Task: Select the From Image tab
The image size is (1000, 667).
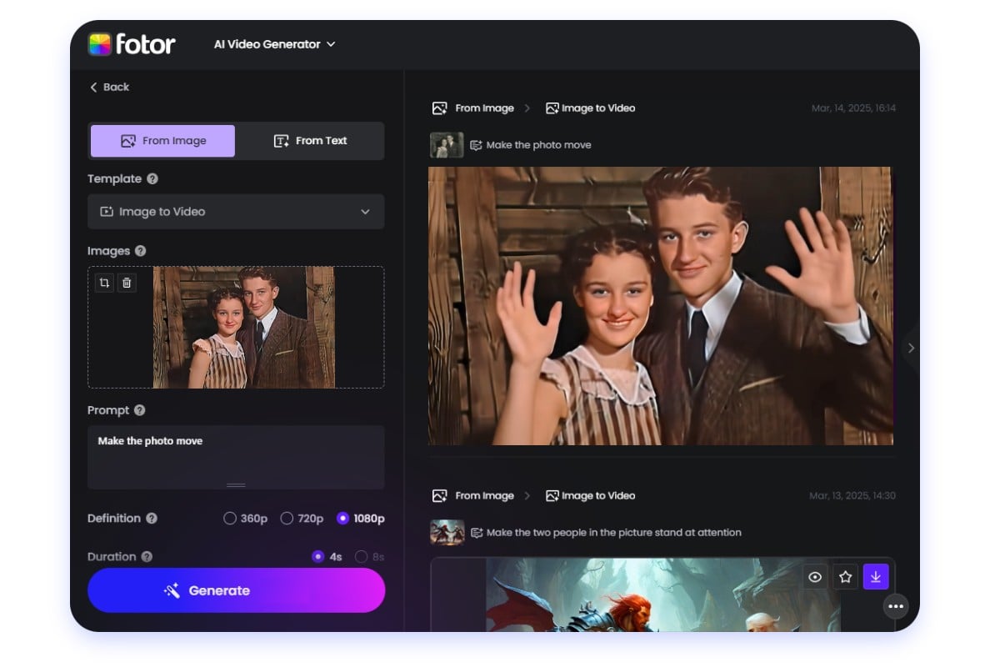Action: coord(163,141)
